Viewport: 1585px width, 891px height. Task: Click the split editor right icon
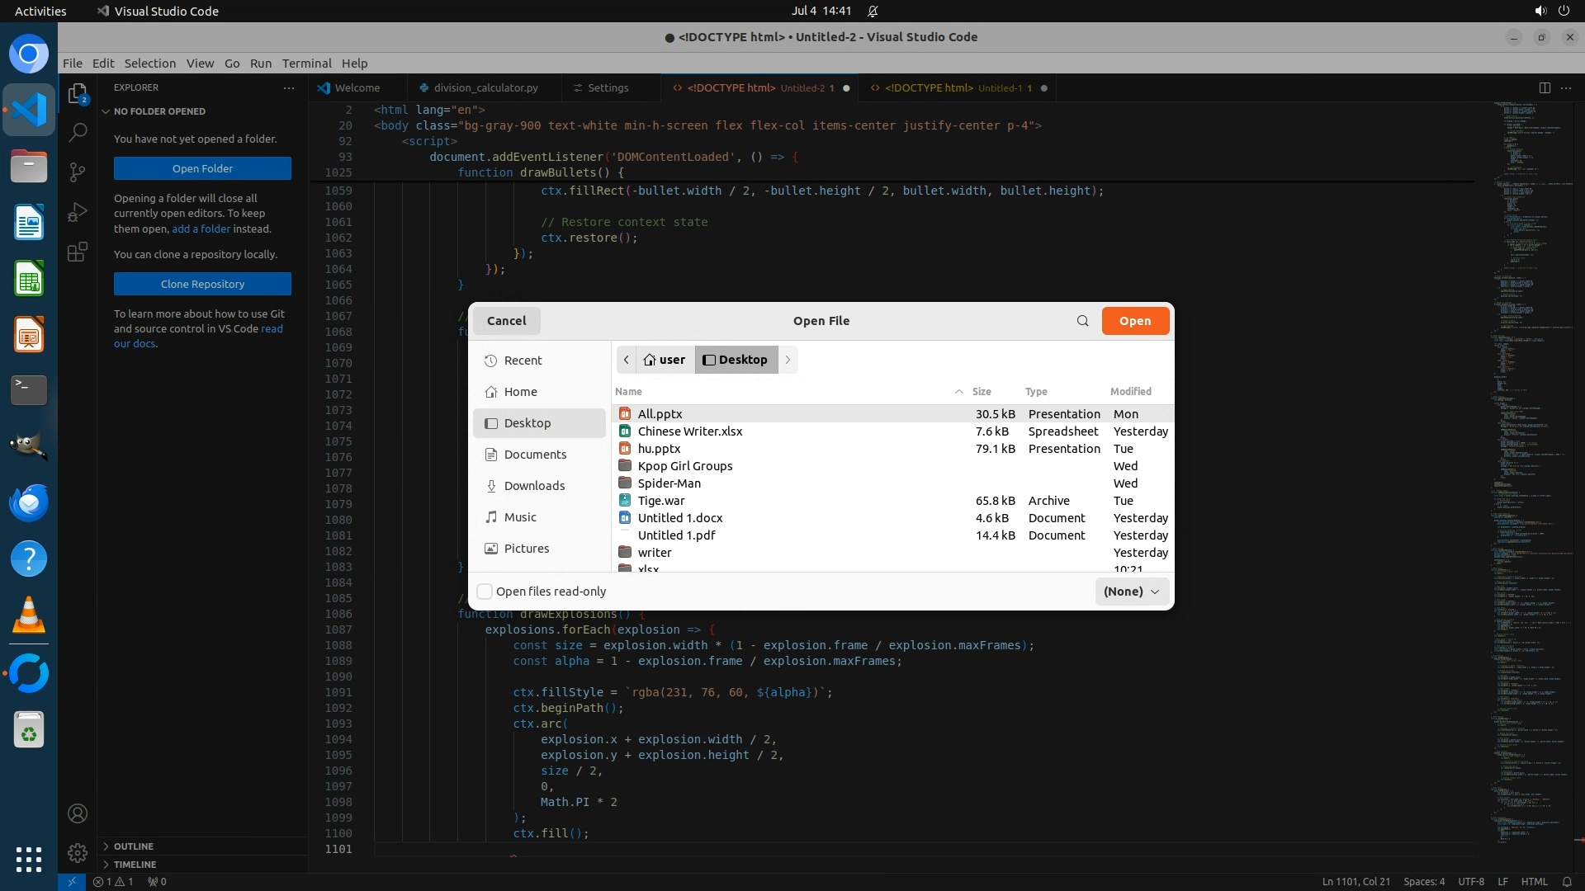point(1544,87)
